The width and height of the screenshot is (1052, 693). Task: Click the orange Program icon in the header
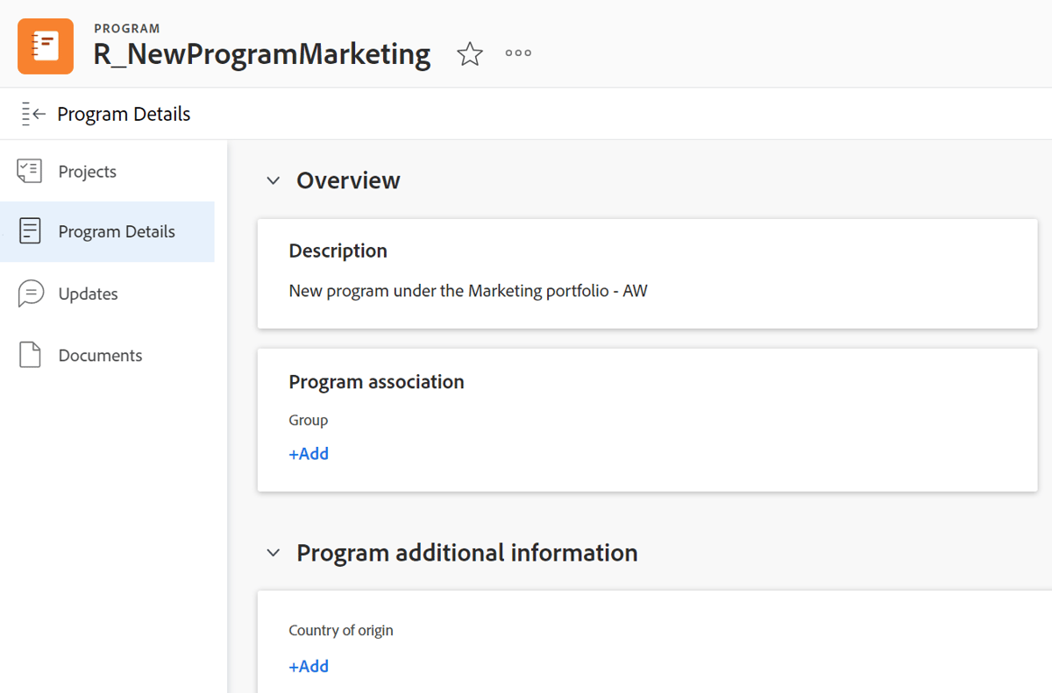pos(45,45)
